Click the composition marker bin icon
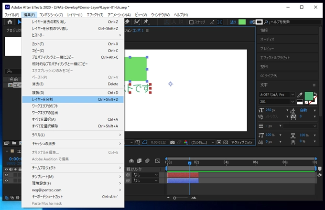Screen dimensions: 325x210 coord(320,169)
